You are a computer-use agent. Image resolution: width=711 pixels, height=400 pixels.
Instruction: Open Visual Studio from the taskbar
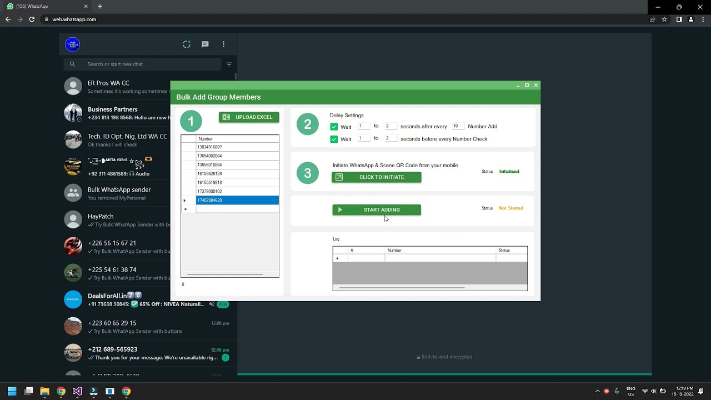pyautogui.click(x=77, y=391)
